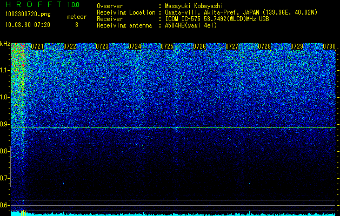Click the Receiver field label

[x=110, y=19]
